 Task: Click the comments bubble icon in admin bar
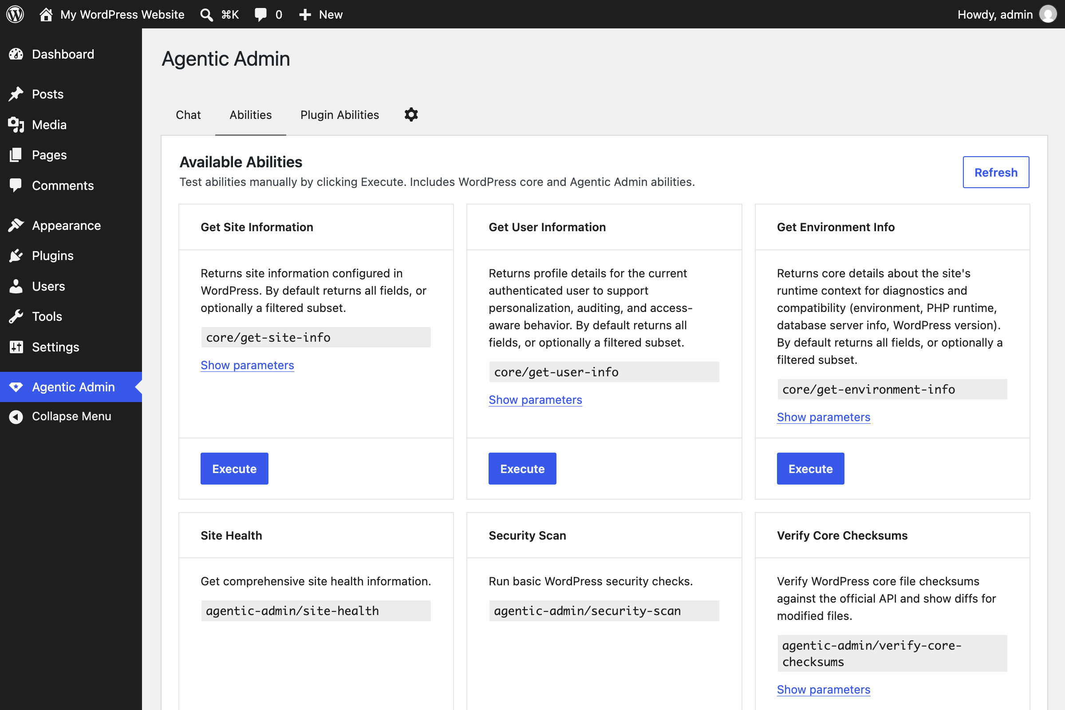tap(260, 15)
